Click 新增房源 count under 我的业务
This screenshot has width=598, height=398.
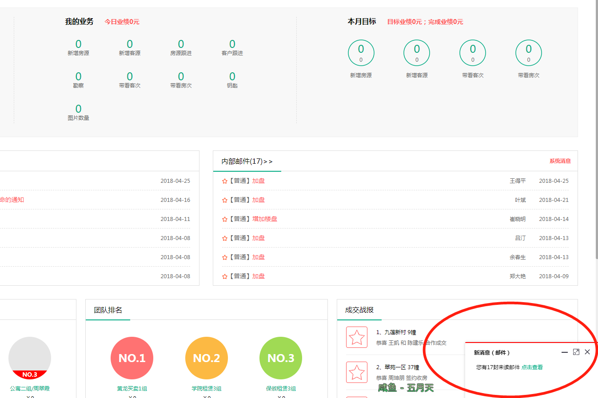78,44
